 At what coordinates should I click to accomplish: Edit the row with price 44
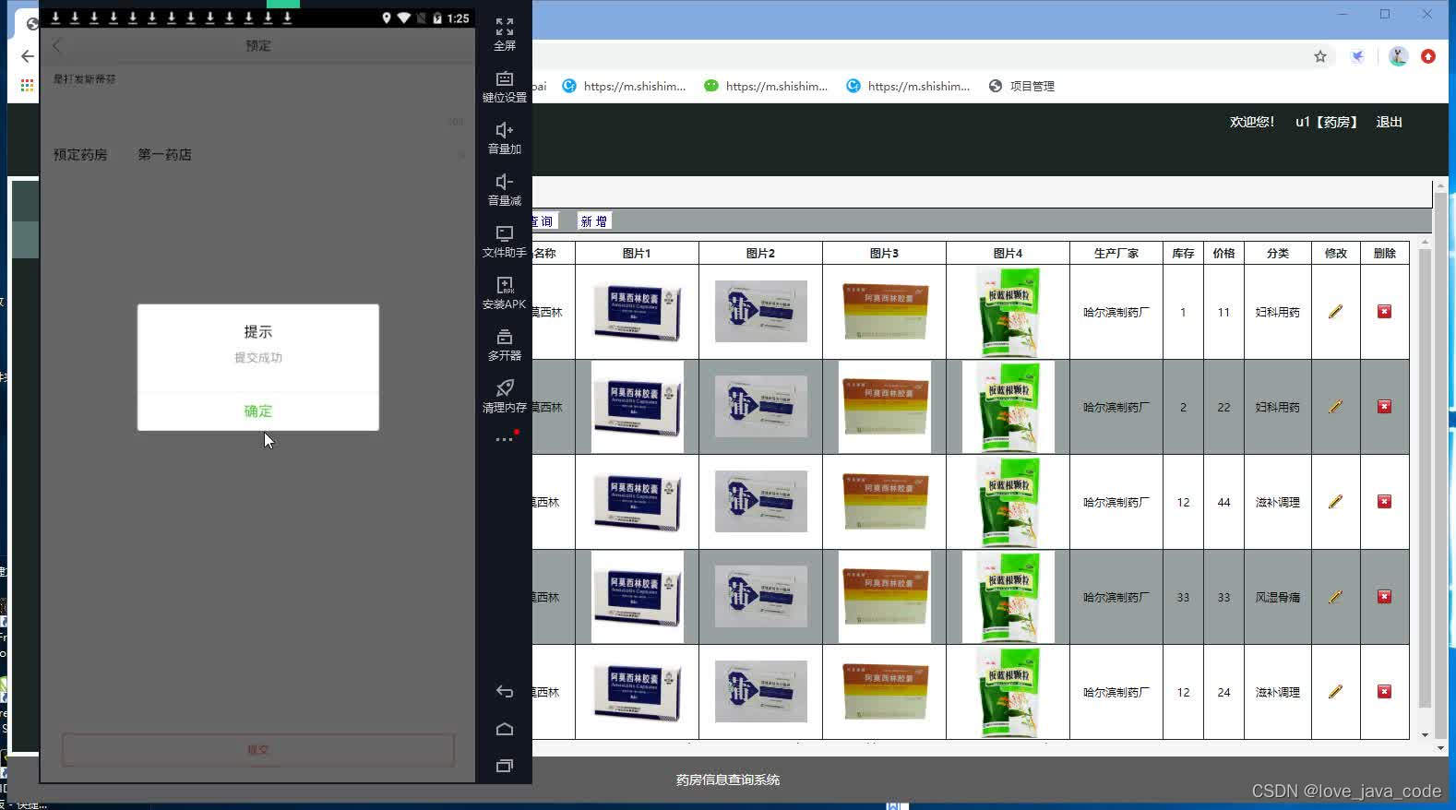(x=1335, y=502)
